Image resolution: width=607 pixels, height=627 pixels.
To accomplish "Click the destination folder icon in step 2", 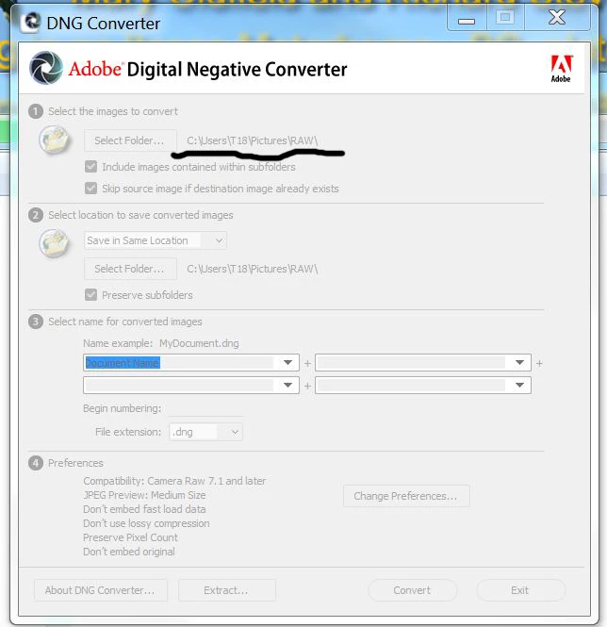I will click(x=54, y=243).
